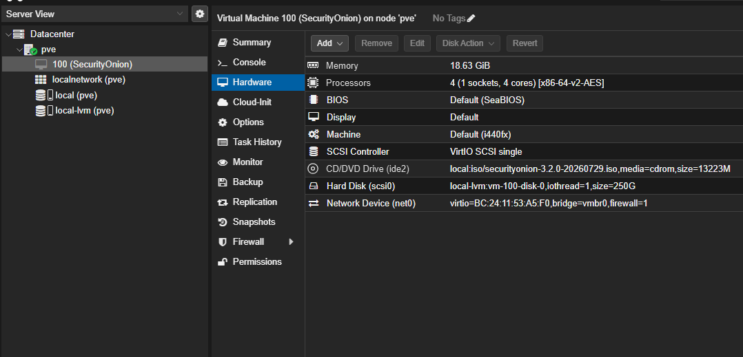The height and width of the screenshot is (357, 743).
Task: Click the BIOS chip icon
Action: (313, 100)
